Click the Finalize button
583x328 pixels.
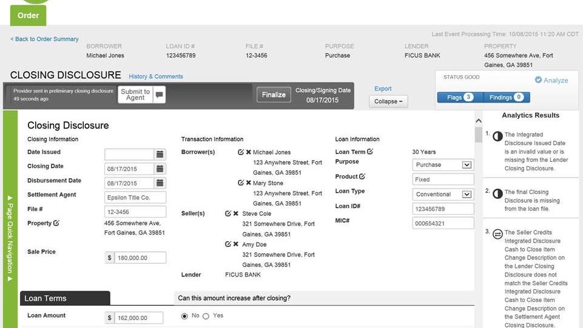[274, 95]
